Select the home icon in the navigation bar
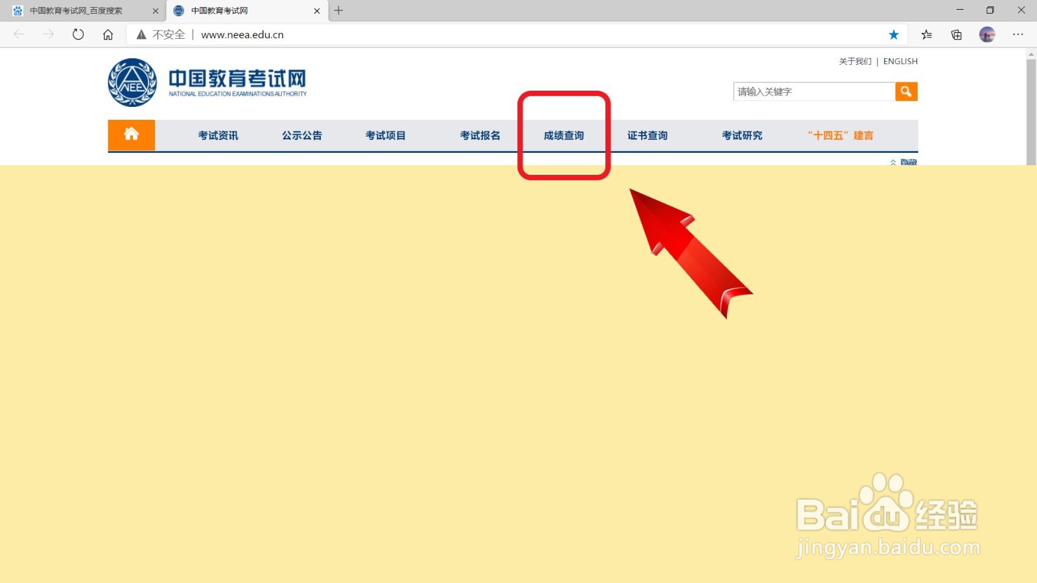Screen dimensions: 1037x583 click(131, 135)
